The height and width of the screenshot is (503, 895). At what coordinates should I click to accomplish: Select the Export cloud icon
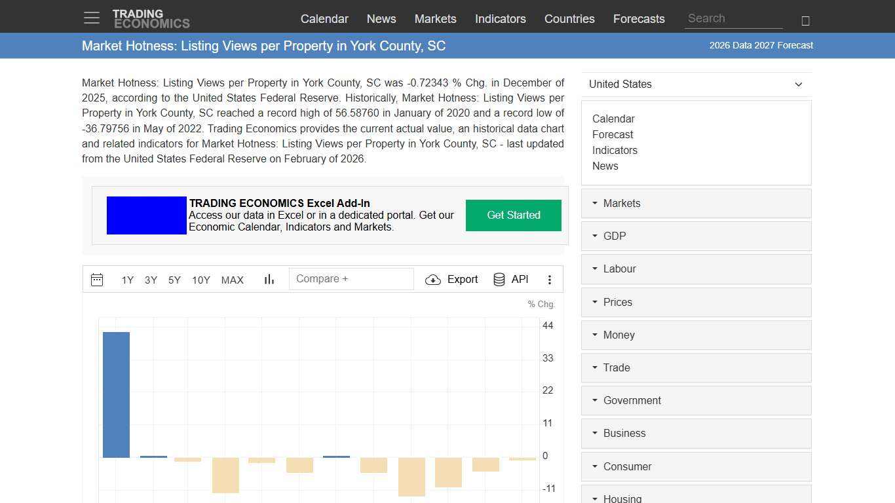(x=433, y=280)
